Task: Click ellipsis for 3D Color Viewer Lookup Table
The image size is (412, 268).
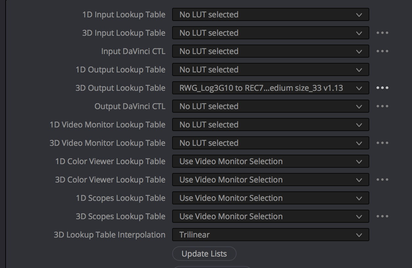Action: coord(382,180)
